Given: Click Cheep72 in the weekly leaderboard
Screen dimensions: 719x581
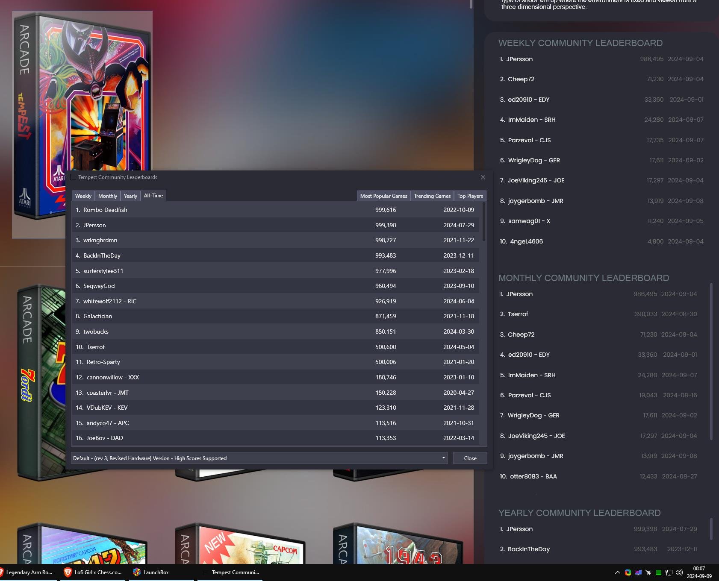Looking at the screenshot, I should (x=521, y=79).
